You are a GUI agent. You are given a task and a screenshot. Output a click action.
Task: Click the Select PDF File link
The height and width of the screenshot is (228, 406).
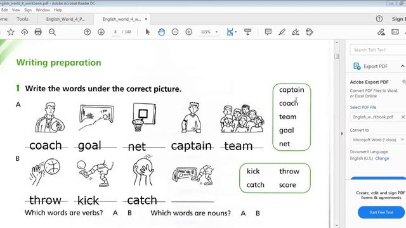click(363, 107)
